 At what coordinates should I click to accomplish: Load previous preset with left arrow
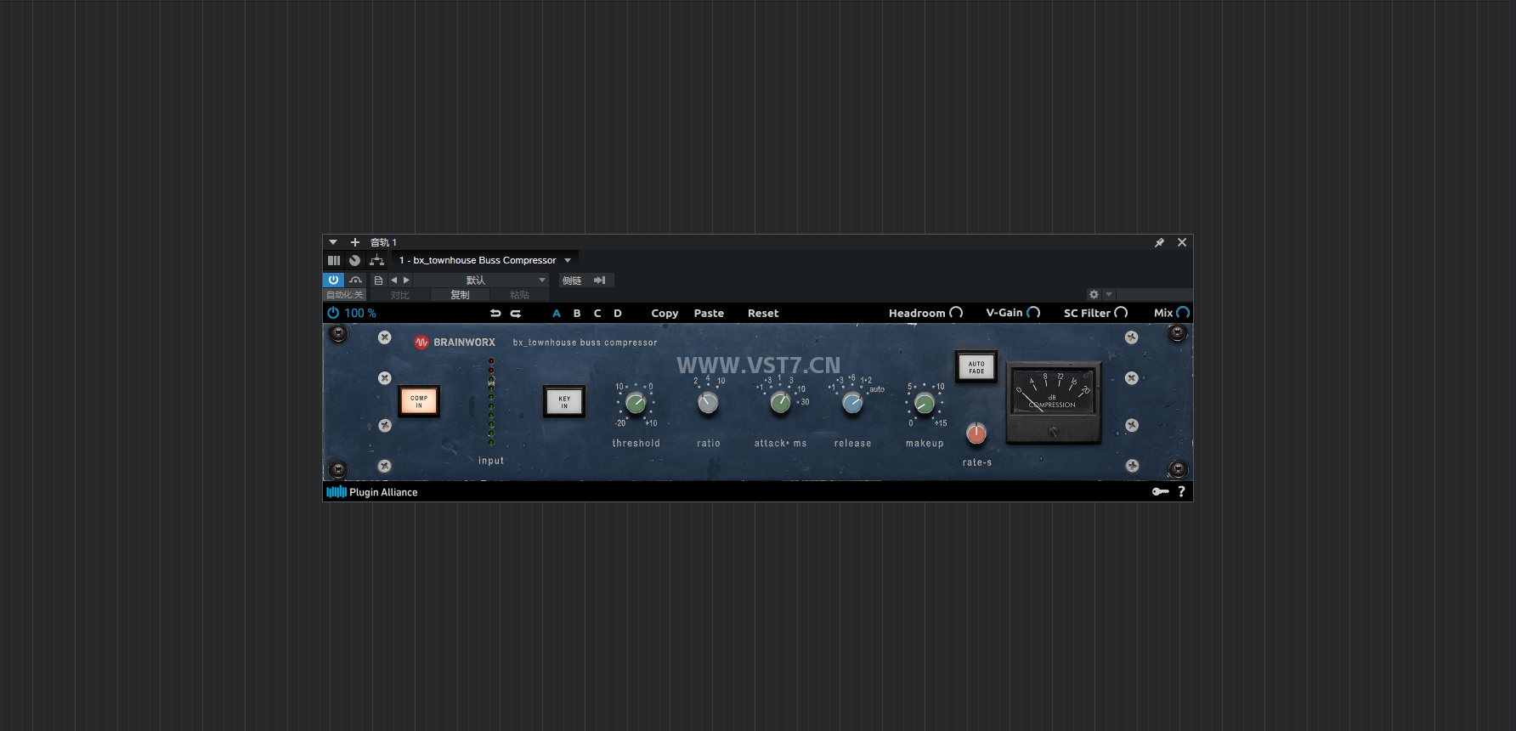click(393, 280)
